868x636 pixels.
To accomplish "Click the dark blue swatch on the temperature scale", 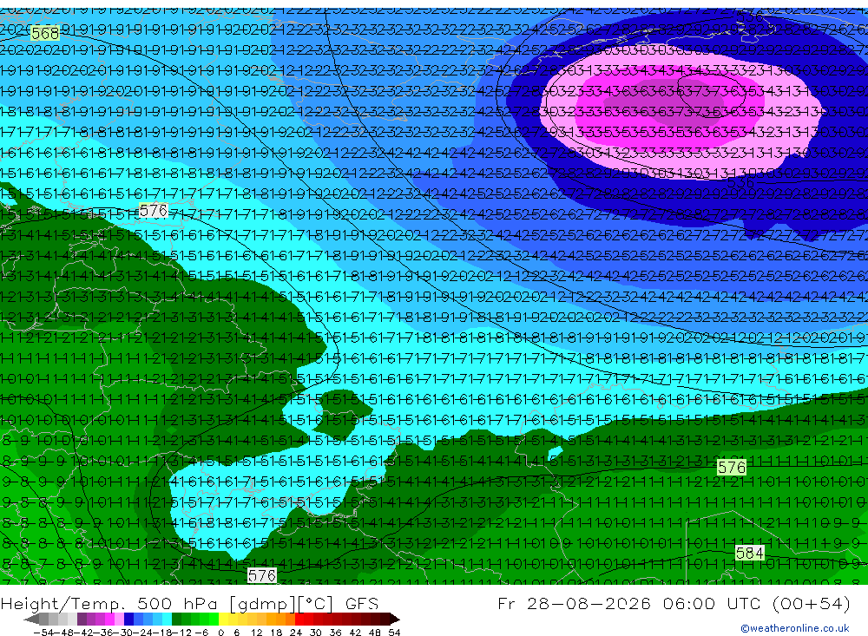I will (x=128, y=619).
